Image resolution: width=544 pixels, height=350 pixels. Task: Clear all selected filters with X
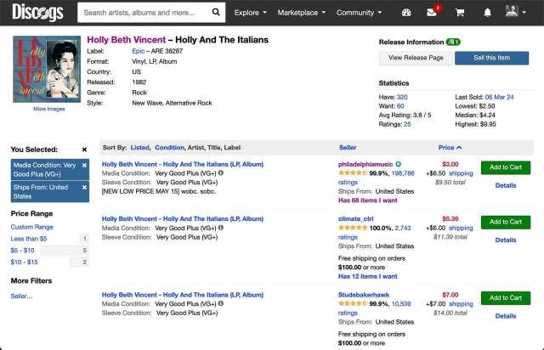(84, 149)
